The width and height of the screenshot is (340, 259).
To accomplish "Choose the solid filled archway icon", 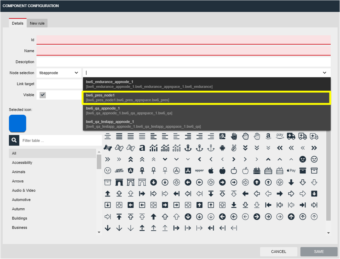I will coord(119,182).
